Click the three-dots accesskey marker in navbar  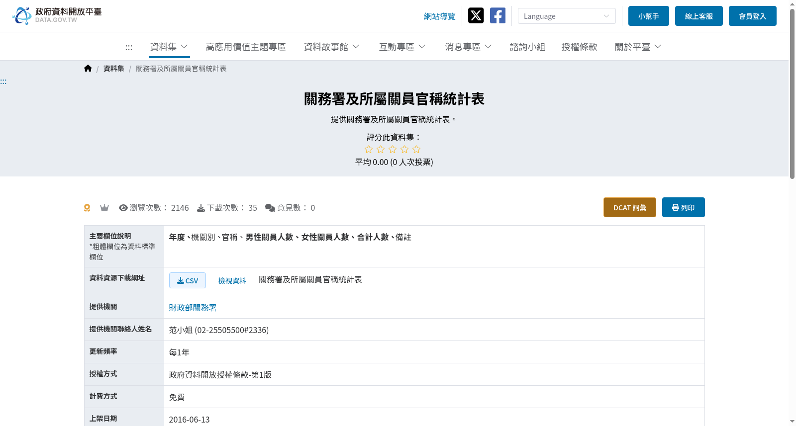129,47
